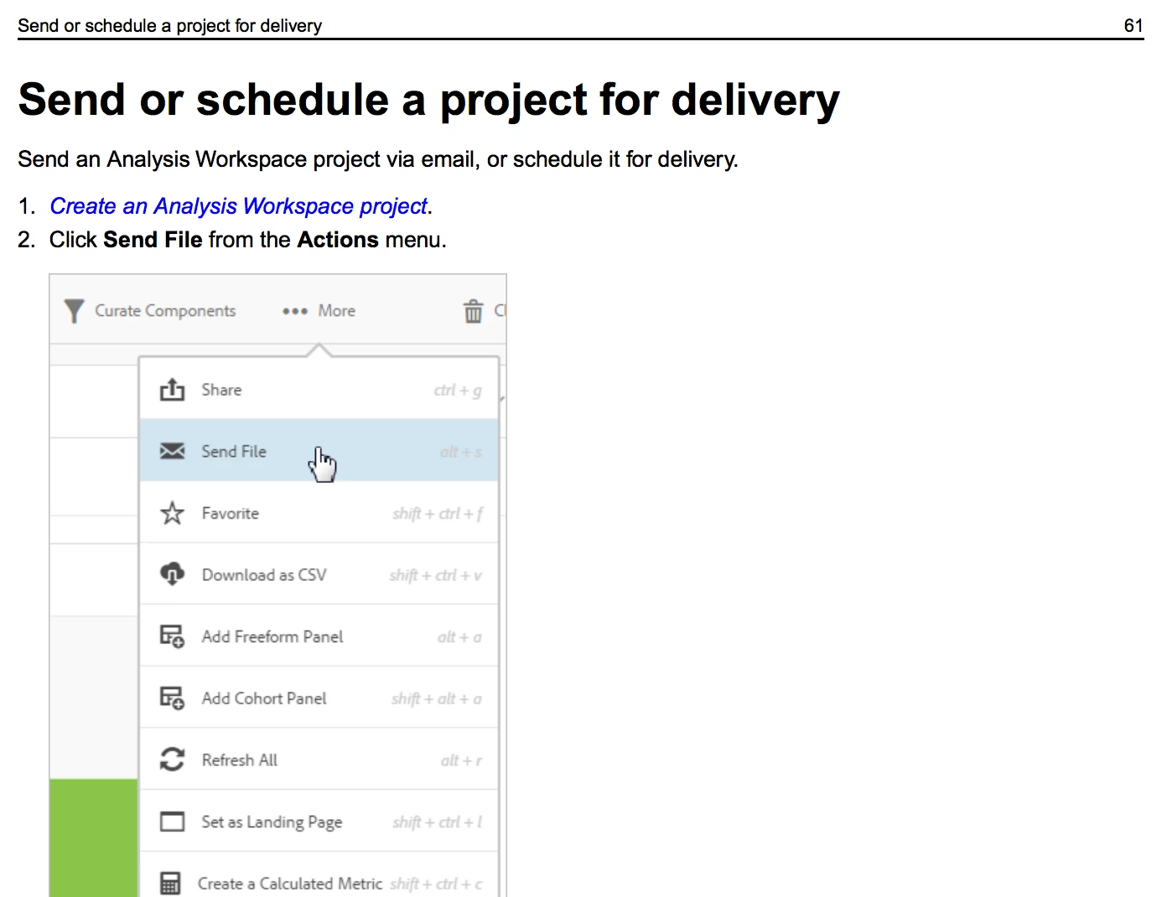The image size is (1167, 897).
Task: Select Favorite in the menu
Action: [x=319, y=512]
